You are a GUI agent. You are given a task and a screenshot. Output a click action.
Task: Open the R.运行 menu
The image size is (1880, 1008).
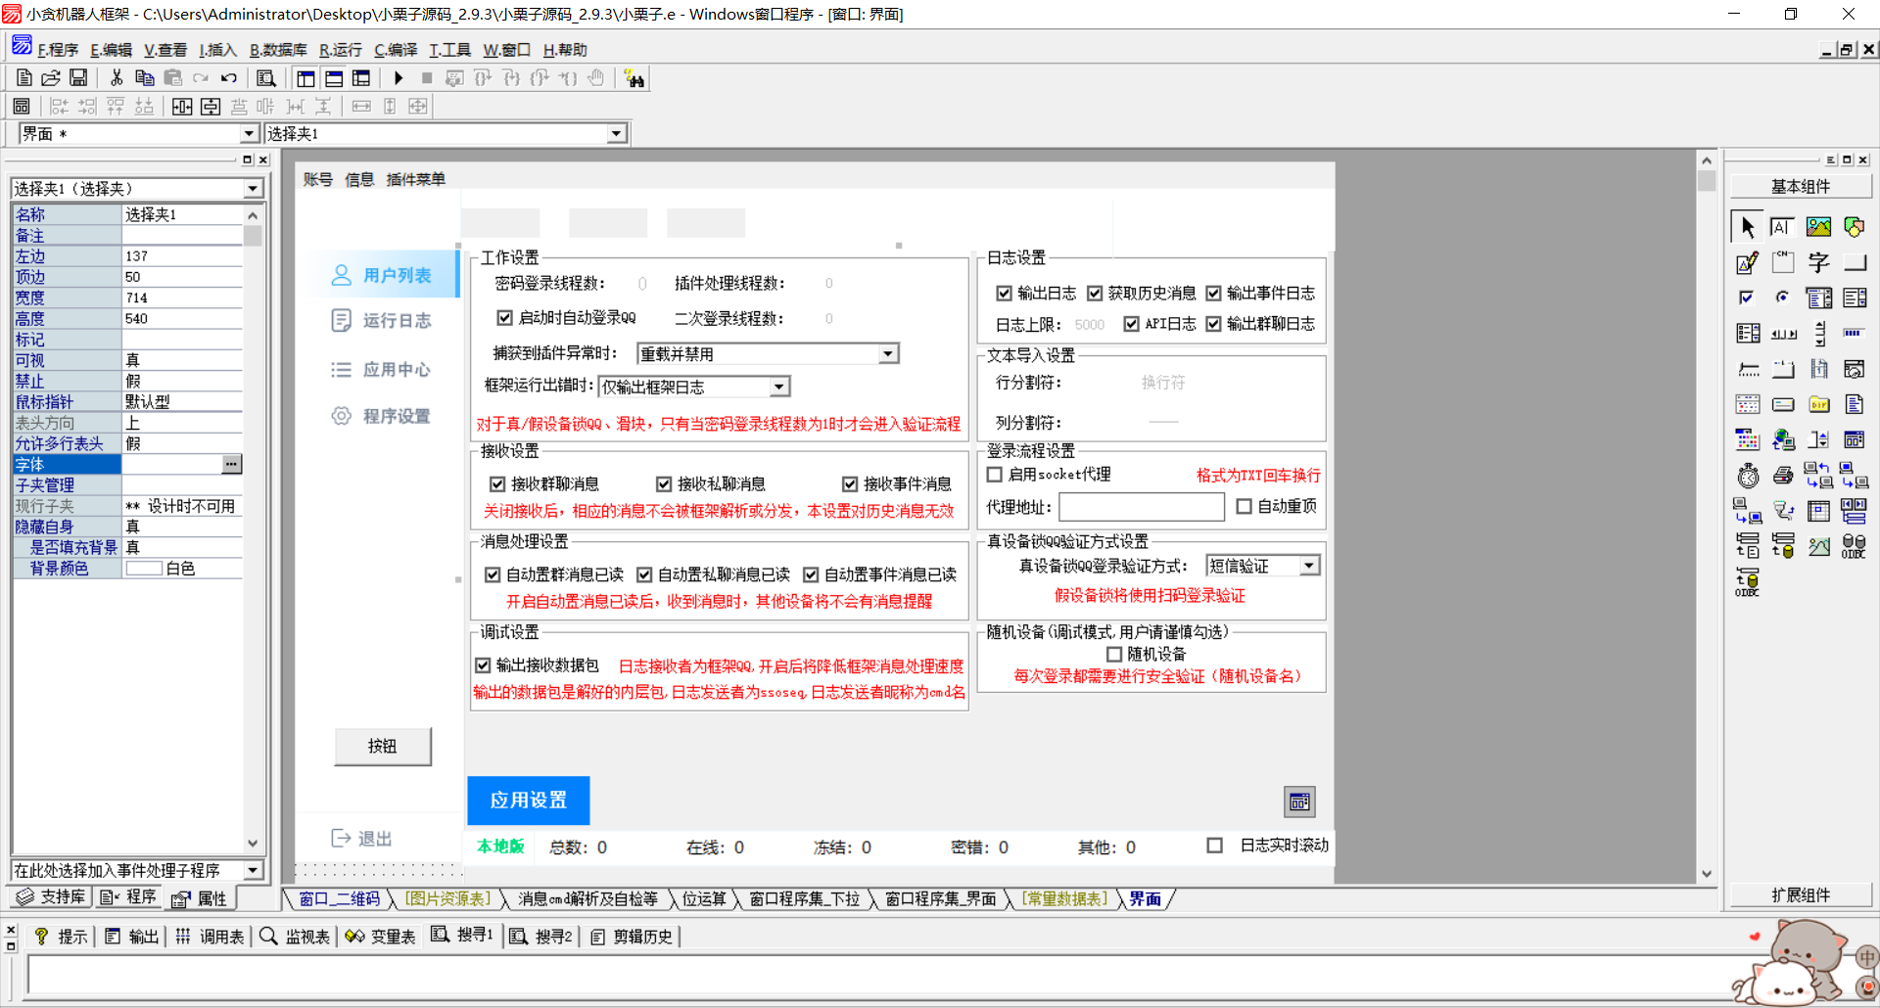[x=340, y=49]
